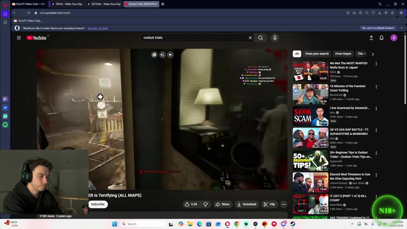Open options for 50+ Beginner Tips video
This screenshot has height=229, width=407.
[x=376, y=153]
